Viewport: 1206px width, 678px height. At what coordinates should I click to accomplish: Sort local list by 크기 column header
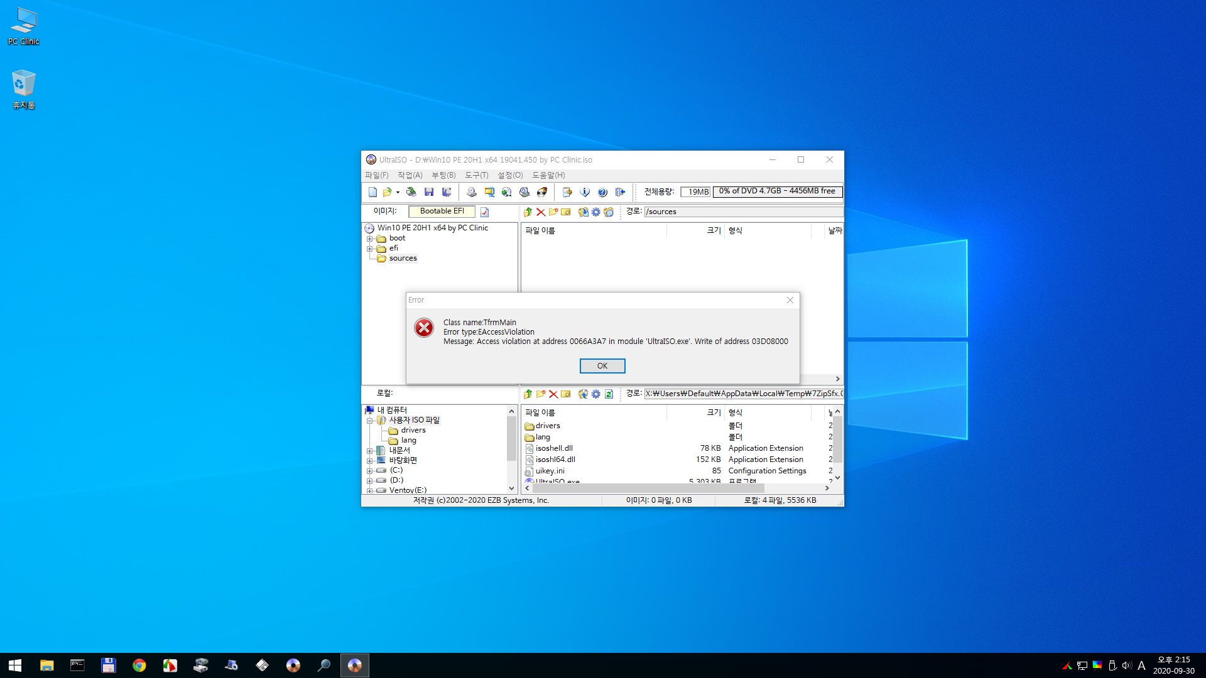[x=695, y=412]
